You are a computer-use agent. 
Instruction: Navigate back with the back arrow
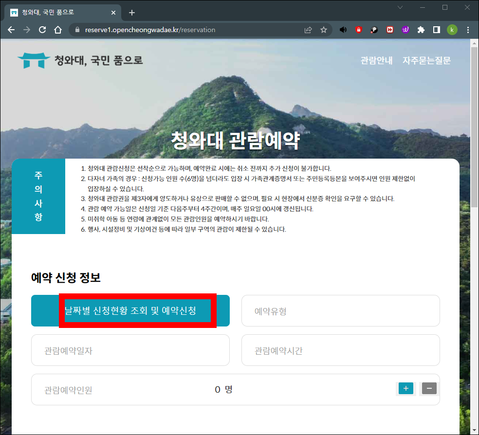point(11,30)
